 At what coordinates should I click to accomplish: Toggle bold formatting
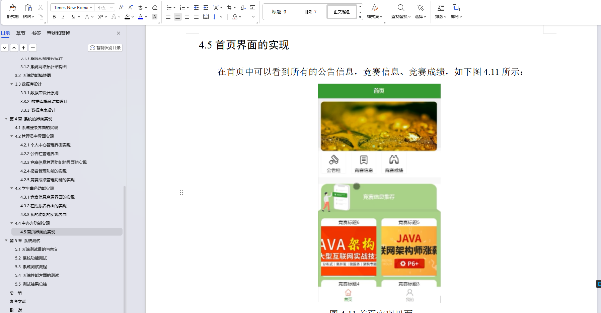(54, 17)
